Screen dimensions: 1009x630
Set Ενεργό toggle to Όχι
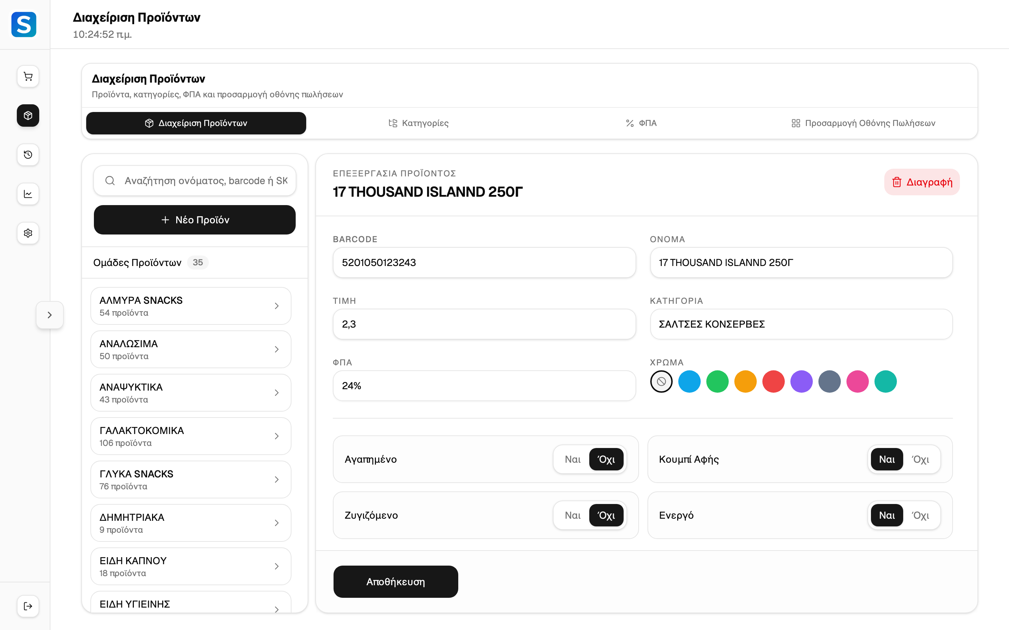(920, 516)
